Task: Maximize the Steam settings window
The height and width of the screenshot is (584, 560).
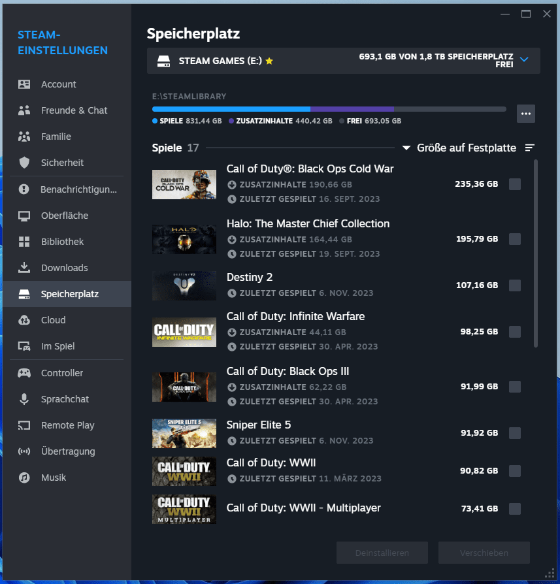Action: (526, 14)
